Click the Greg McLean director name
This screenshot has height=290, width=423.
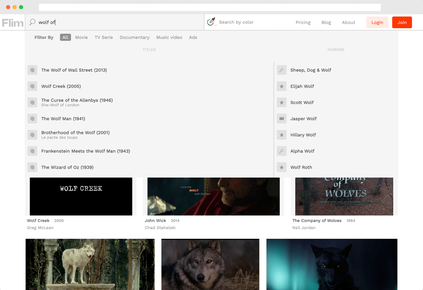click(40, 228)
